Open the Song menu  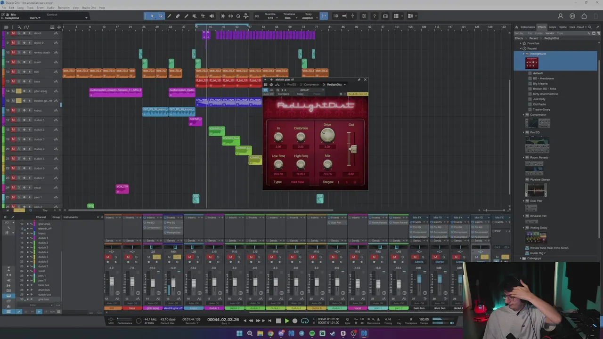pos(20,8)
